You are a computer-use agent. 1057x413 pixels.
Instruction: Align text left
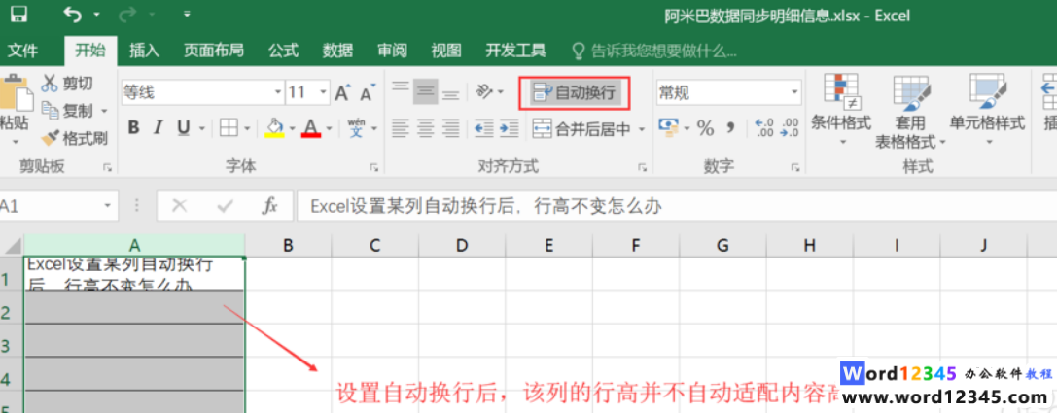401,127
